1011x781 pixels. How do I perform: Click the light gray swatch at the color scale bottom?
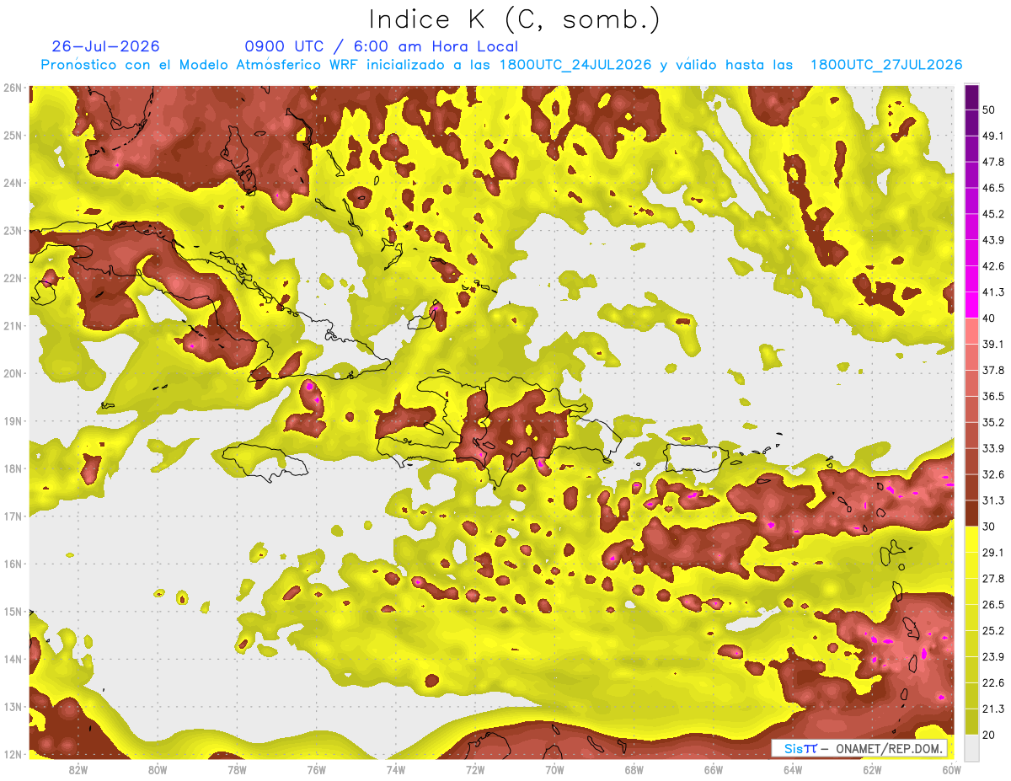pyautogui.click(x=971, y=746)
